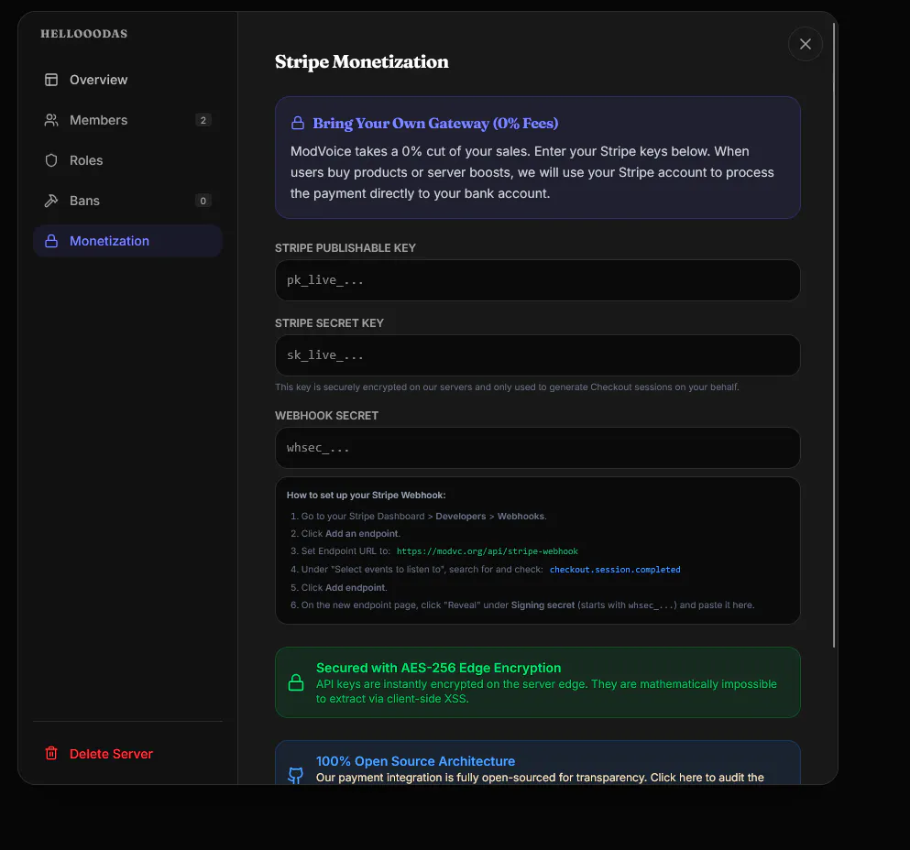910x850 pixels.
Task: Switch to the Roles section
Action: click(127, 160)
